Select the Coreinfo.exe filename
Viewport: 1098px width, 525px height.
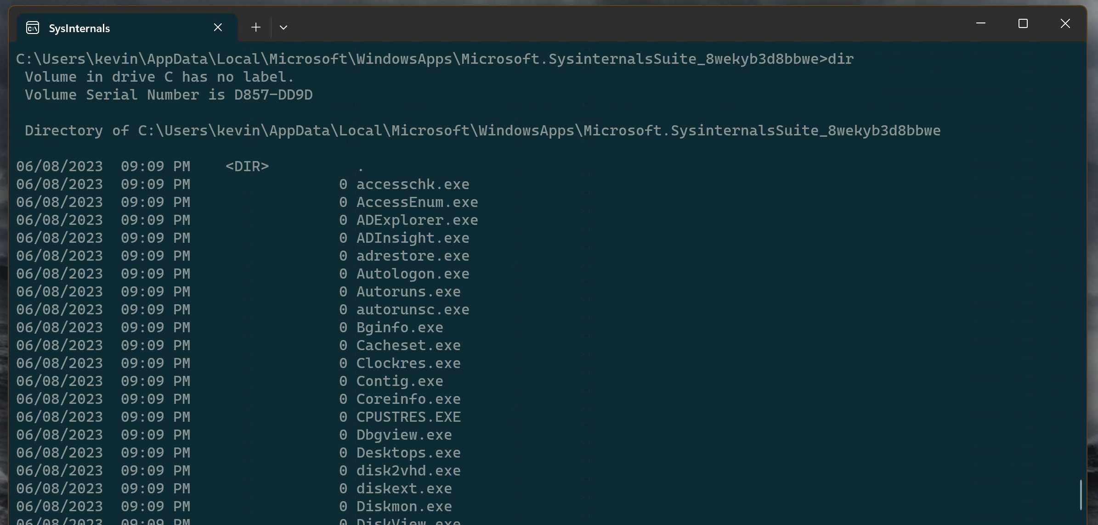[408, 399]
